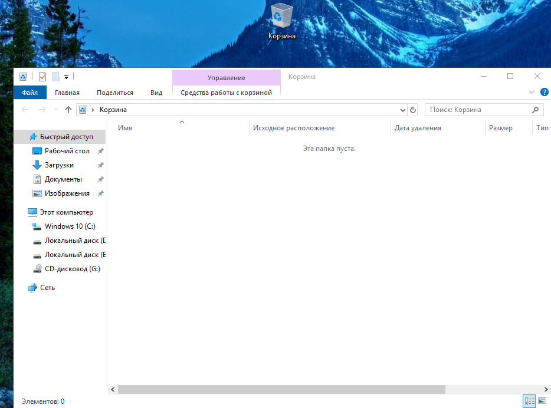The image size is (551, 408).
Task: Click the horizontal scrollbar thumb
Action: click(x=281, y=389)
